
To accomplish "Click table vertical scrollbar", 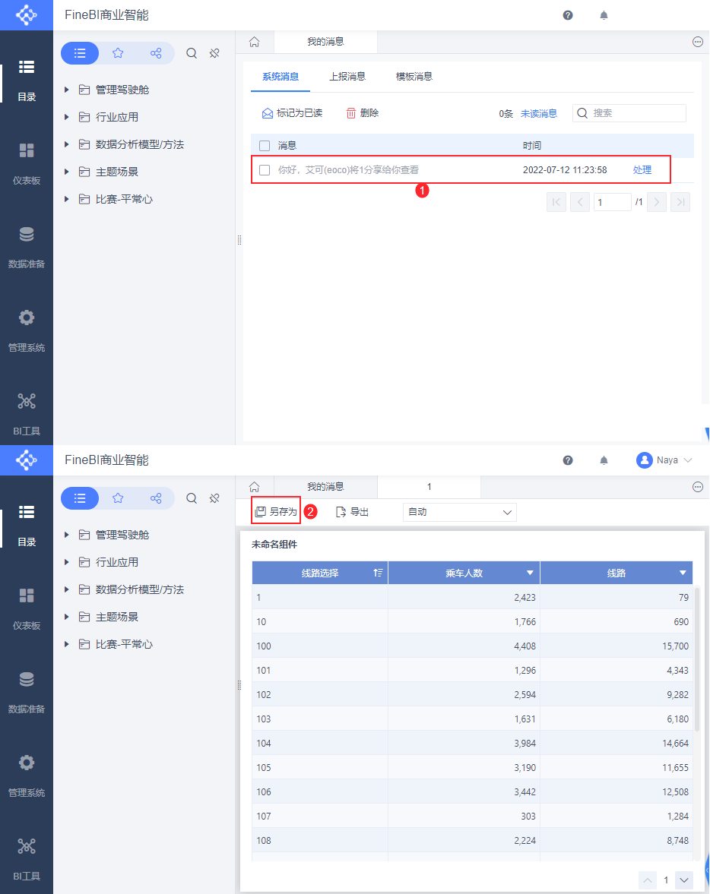I will point(697,659).
